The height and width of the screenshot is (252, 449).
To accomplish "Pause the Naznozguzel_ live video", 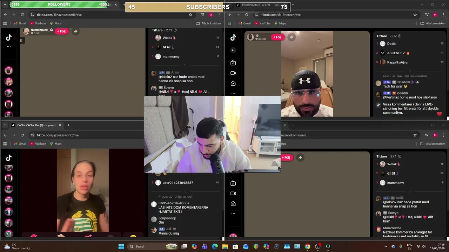I will (21, 41).
